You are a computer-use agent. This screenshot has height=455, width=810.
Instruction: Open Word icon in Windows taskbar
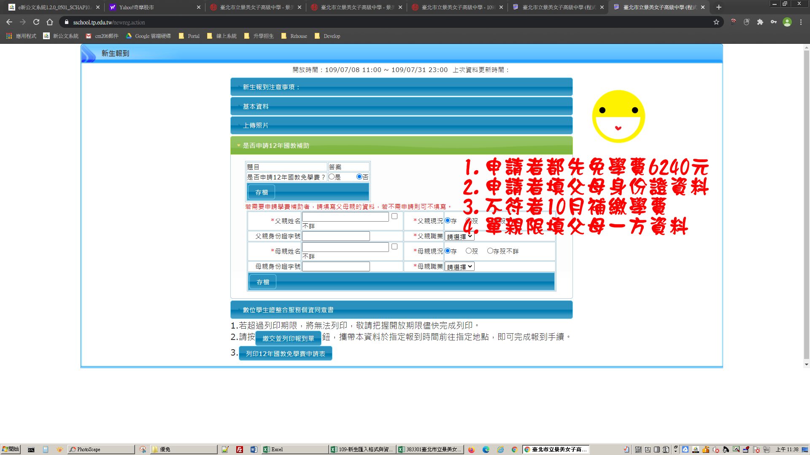point(254,450)
